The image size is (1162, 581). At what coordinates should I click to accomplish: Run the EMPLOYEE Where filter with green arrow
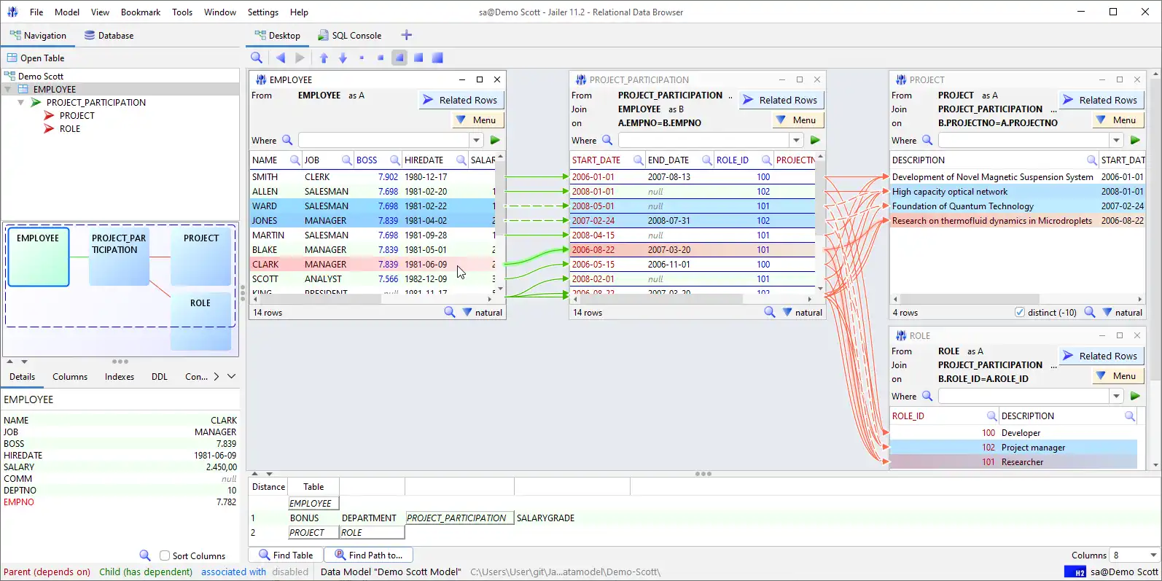click(495, 140)
